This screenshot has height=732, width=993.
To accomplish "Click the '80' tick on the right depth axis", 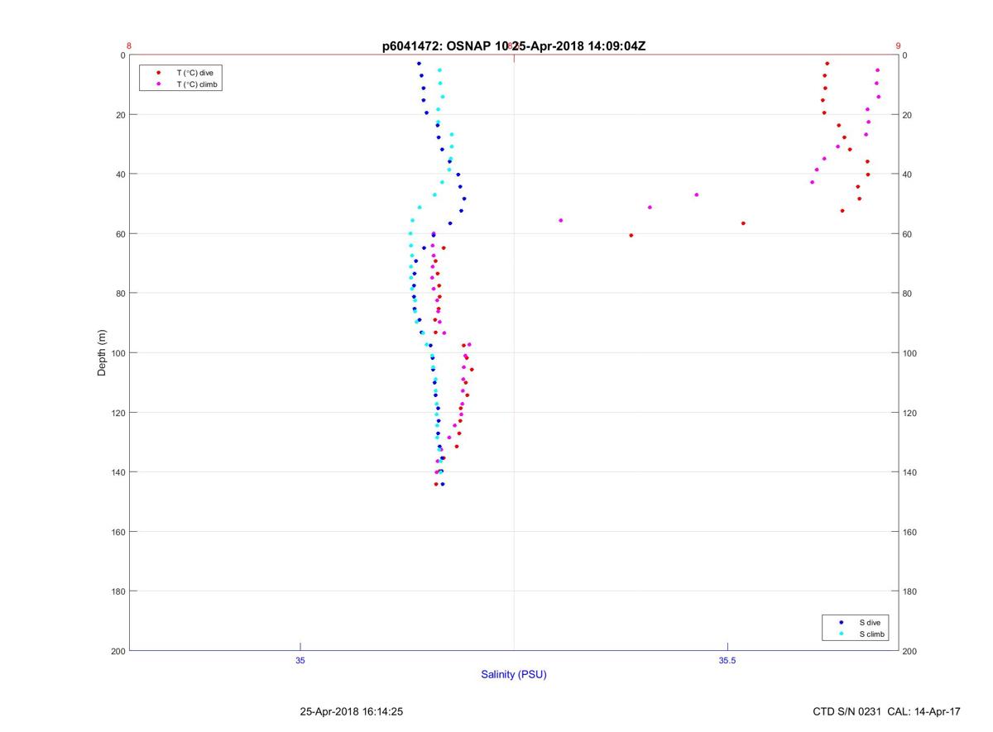I will click(907, 294).
